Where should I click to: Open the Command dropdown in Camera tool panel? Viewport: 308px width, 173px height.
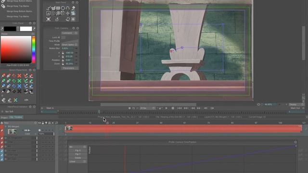[69, 33]
